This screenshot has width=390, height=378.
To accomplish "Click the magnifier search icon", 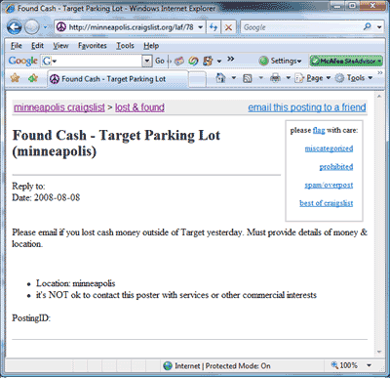I will [x=368, y=26].
